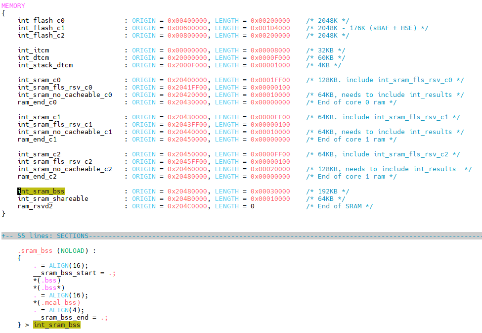Place cursor on int_stack_dtcm
The image size is (482, 333).
45,65
